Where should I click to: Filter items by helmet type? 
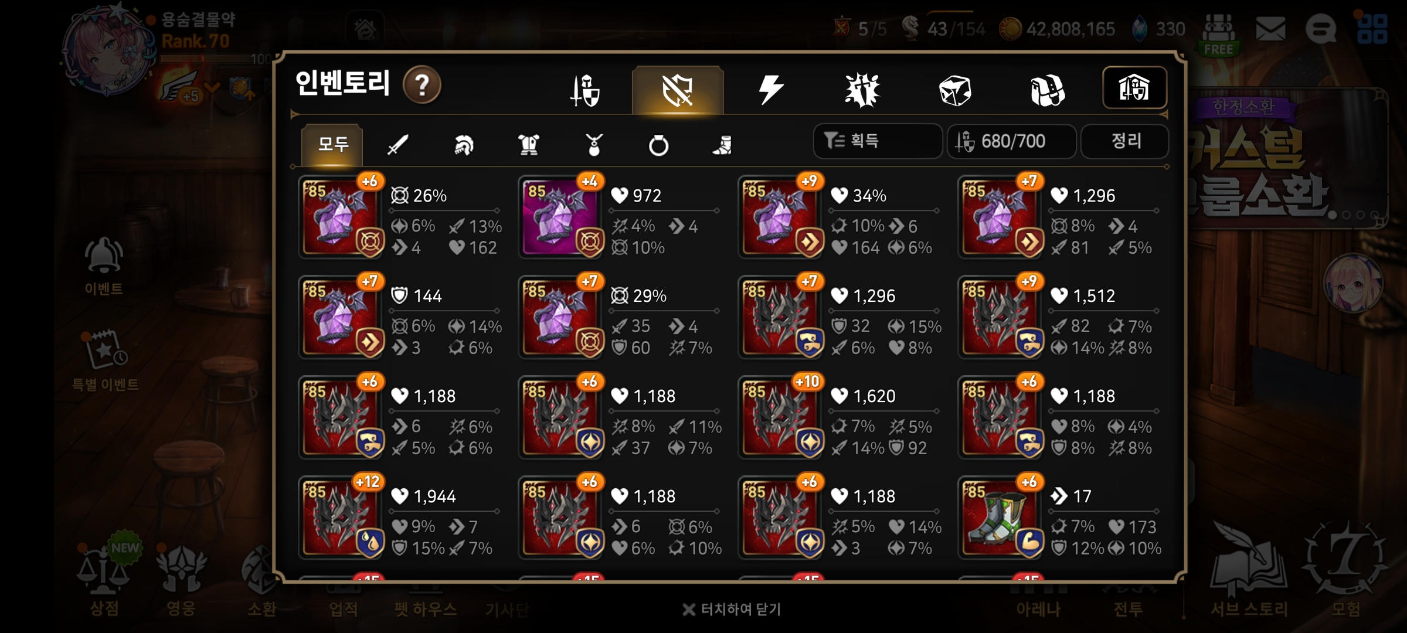coord(464,145)
